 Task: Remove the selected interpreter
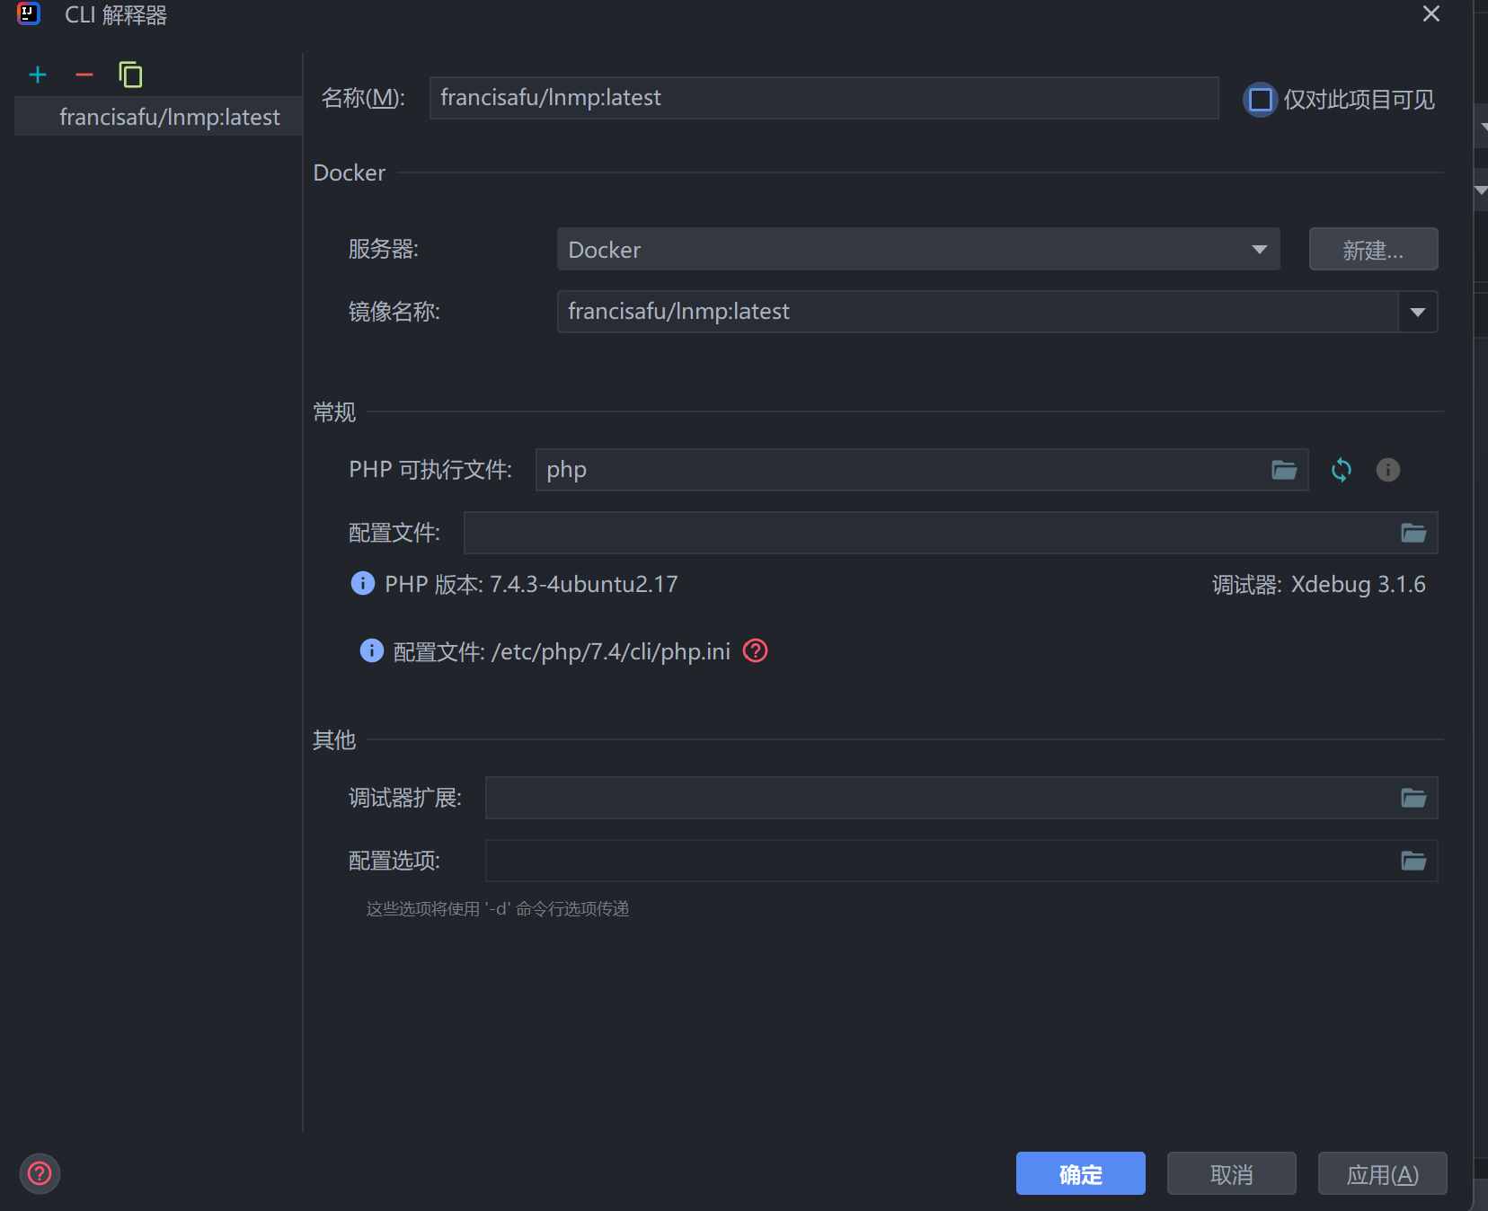click(x=84, y=75)
